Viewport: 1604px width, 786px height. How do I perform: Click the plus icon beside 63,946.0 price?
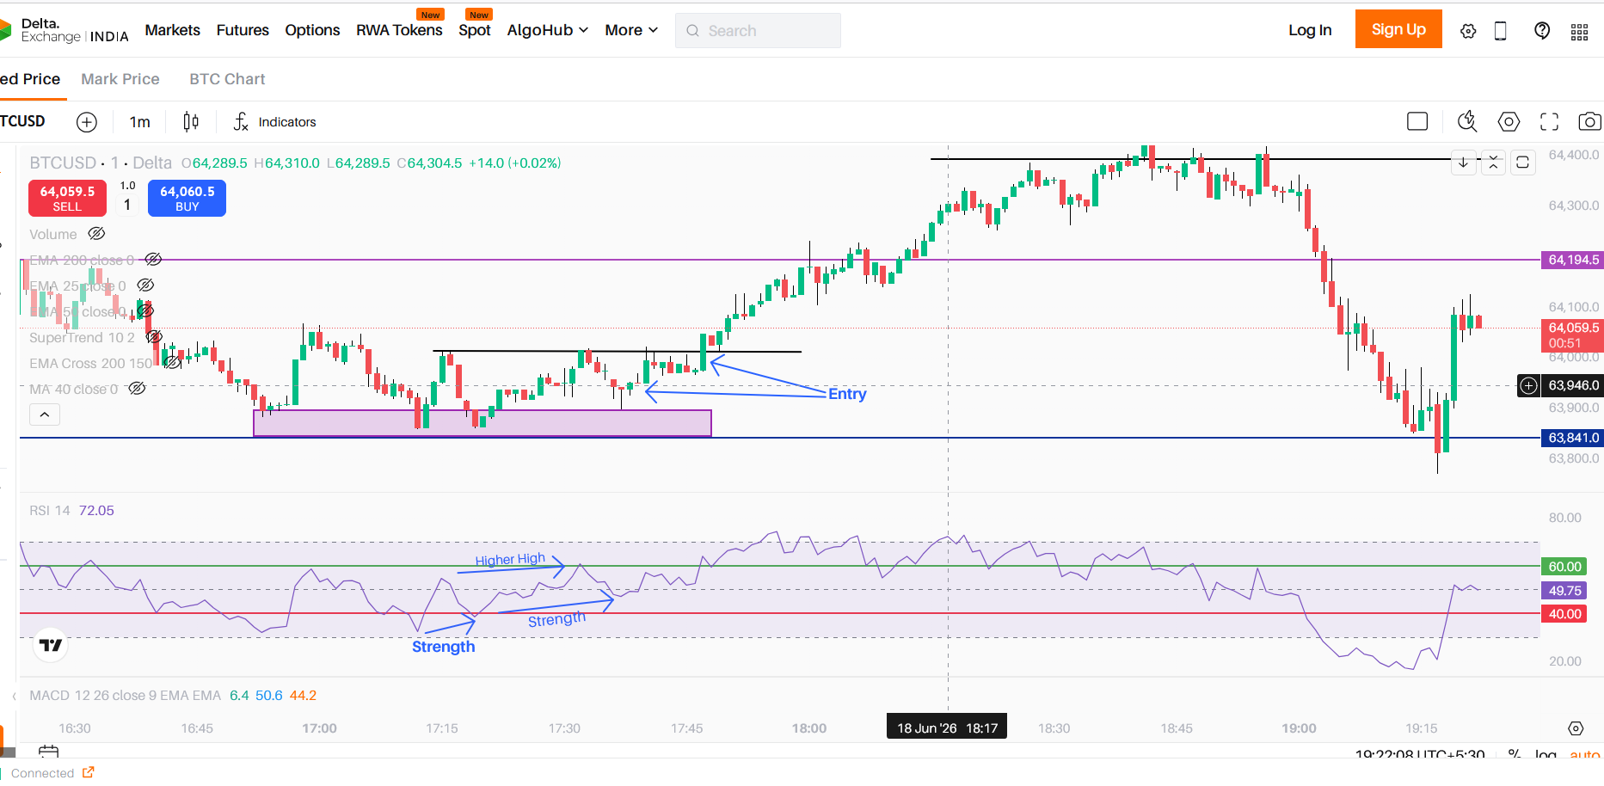tap(1528, 385)
